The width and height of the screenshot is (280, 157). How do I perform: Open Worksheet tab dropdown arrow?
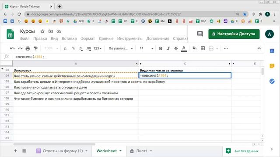point(121,151)
